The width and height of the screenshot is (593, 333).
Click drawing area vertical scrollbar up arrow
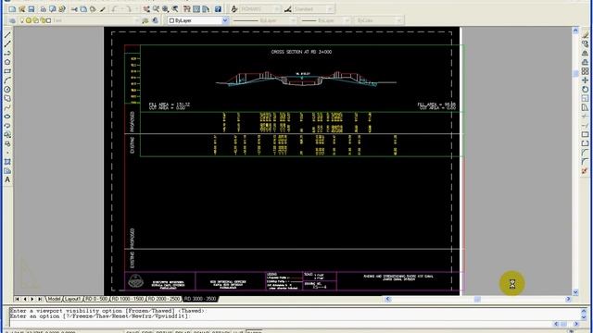575,31
